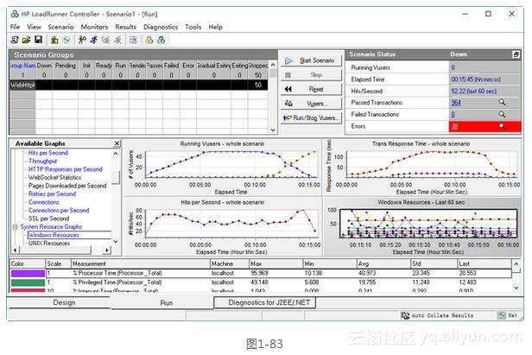Click the Measurement column header
The width and height of the screenshot is (532, 355).
(140, 263)
